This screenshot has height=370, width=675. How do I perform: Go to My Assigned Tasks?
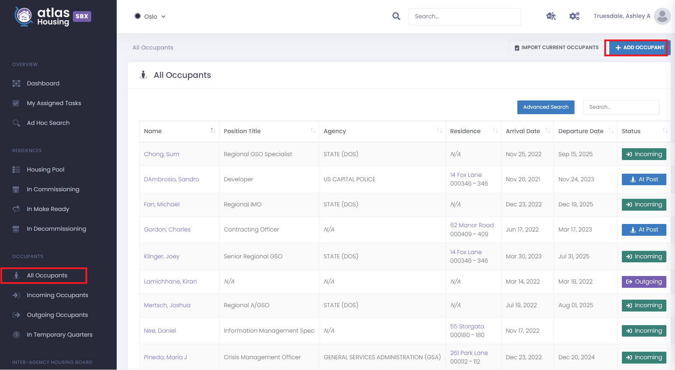point(54,103)
